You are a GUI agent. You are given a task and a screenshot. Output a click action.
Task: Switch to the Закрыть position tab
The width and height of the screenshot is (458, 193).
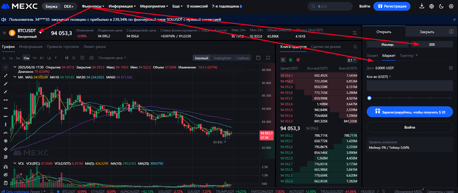coord(427,32)
